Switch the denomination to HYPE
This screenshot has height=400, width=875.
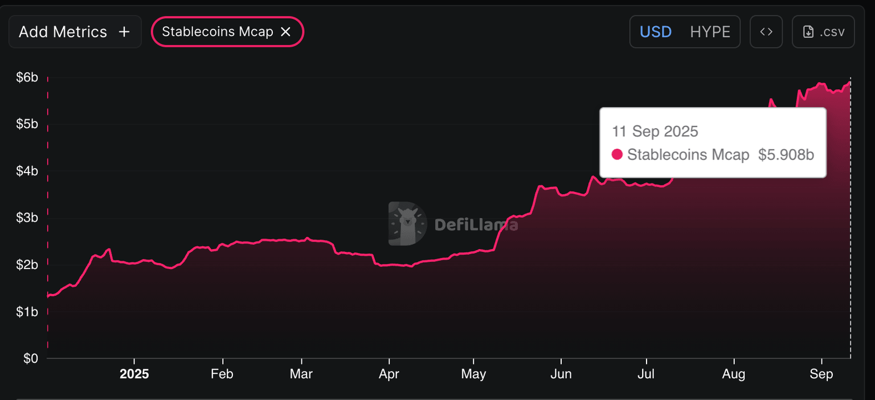[x=710, y=32]
